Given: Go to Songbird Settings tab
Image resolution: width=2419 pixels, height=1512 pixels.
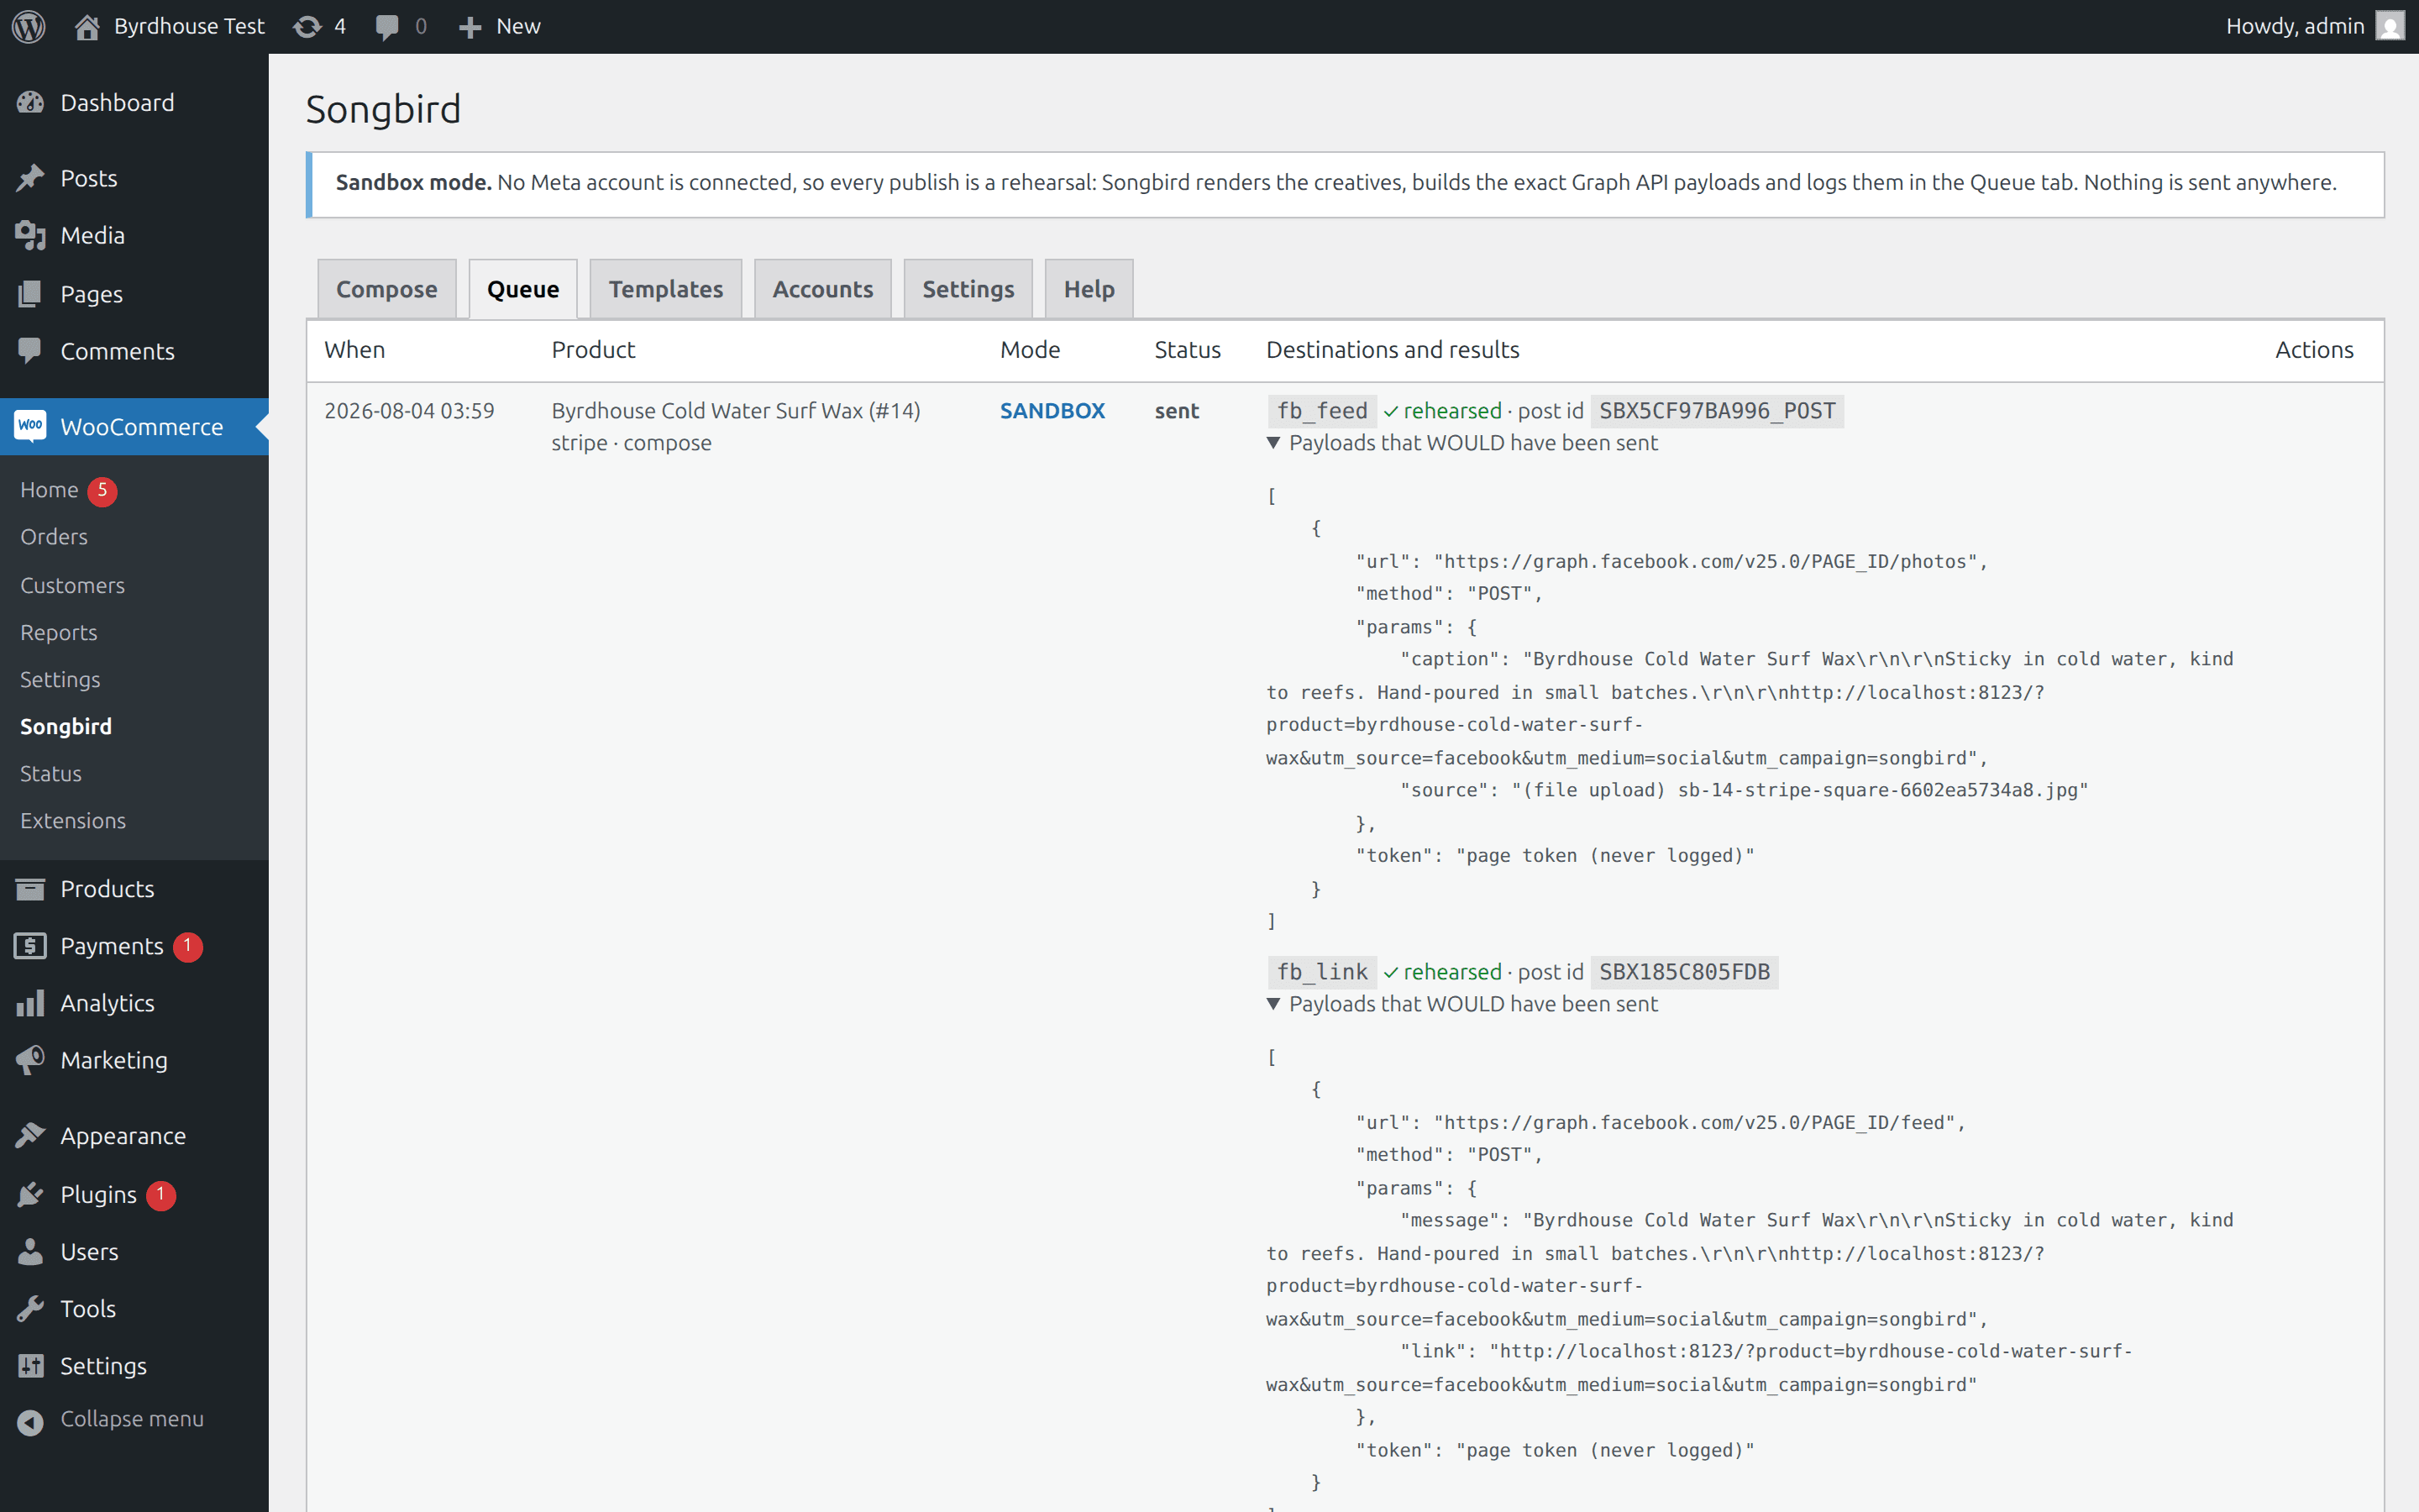Looking at the screenshot, I should pyautogui.click(x=968, y=289).
